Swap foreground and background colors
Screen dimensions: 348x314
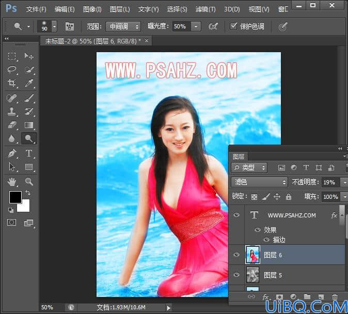[28, 193]
